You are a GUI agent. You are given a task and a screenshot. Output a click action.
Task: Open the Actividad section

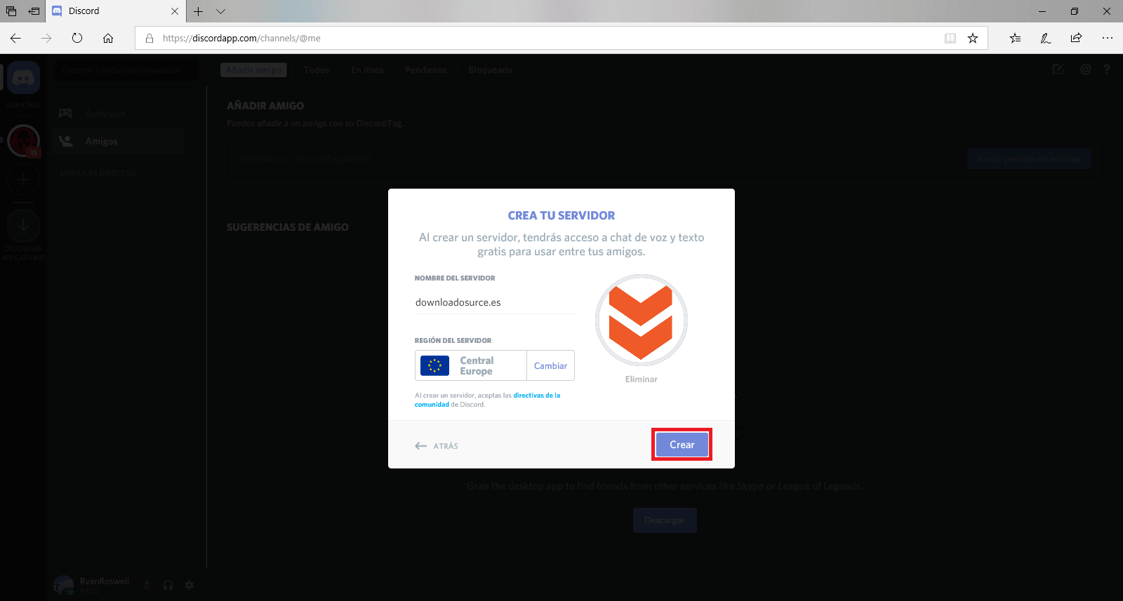click(x=118, y=114)
